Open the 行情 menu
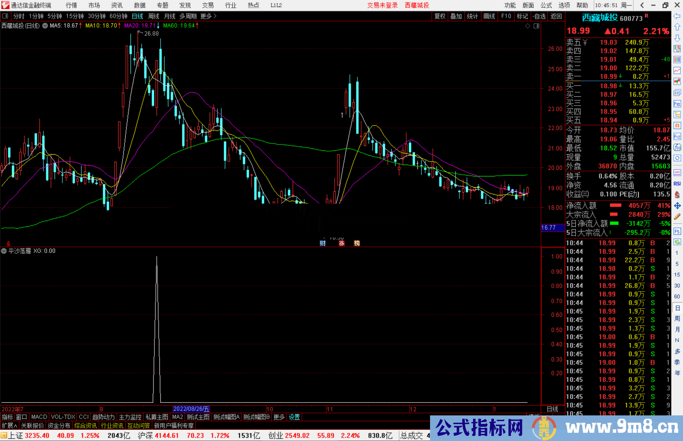683x441 pixels. coord(71,5)
